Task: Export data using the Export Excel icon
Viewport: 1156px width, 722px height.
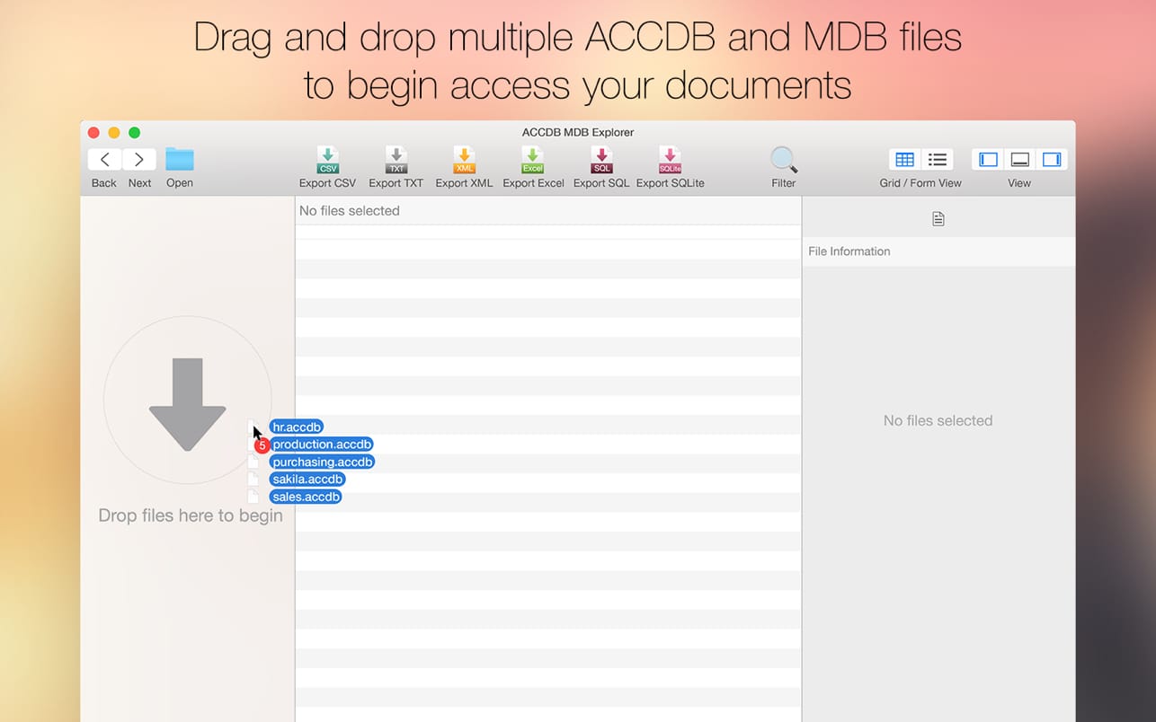Action: coord(532,159)
